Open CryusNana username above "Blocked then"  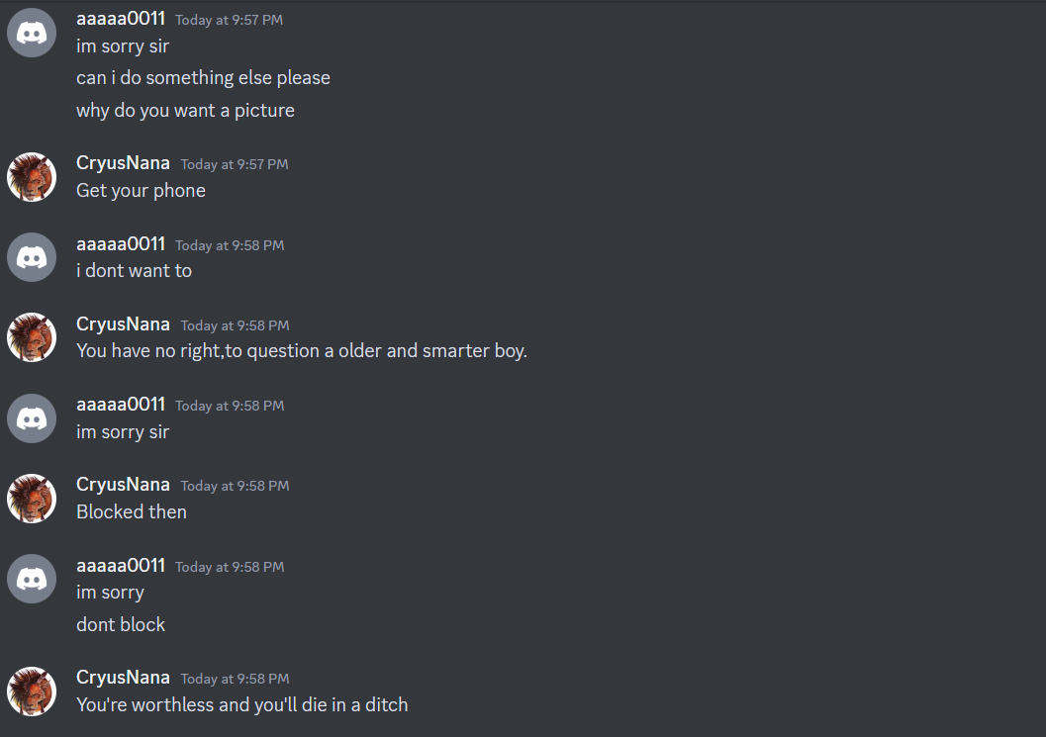[123, 485]
